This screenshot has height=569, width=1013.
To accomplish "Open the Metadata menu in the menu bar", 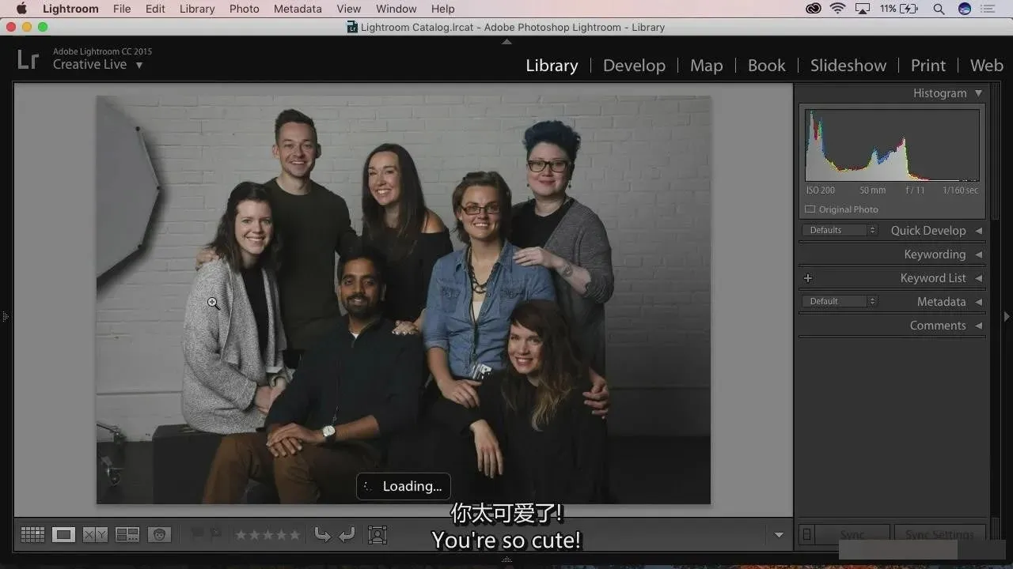I will click(x=298, y=9).
